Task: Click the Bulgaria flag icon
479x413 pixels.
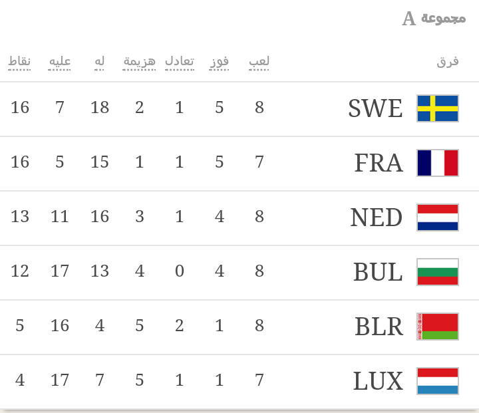Action: coord(437,272)
